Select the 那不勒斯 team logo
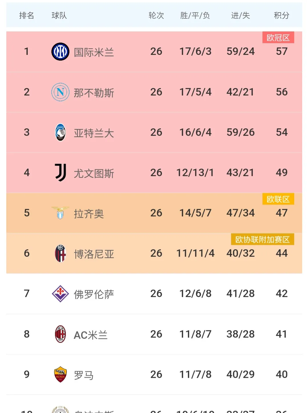 pos(59,92)
